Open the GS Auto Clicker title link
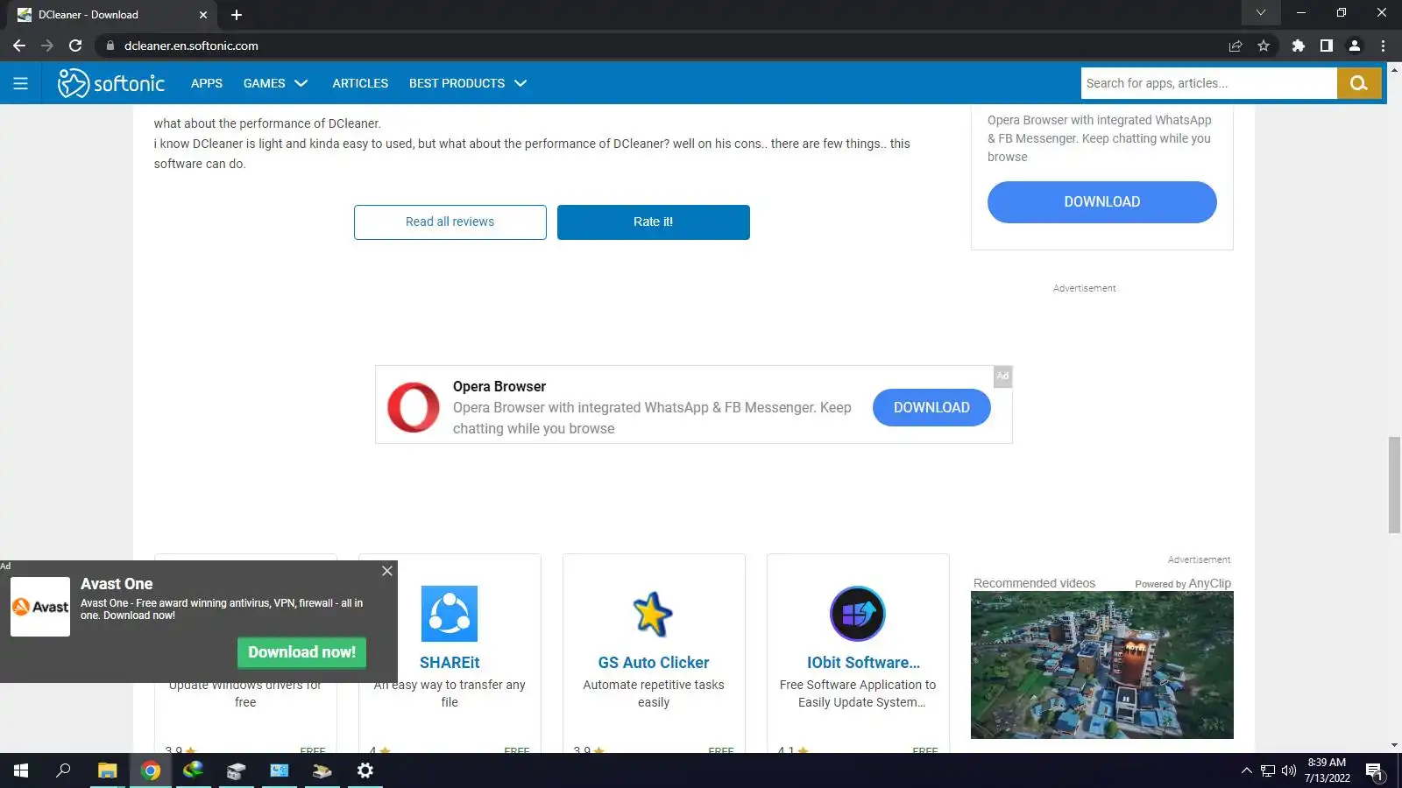 (x=654, y=663)
